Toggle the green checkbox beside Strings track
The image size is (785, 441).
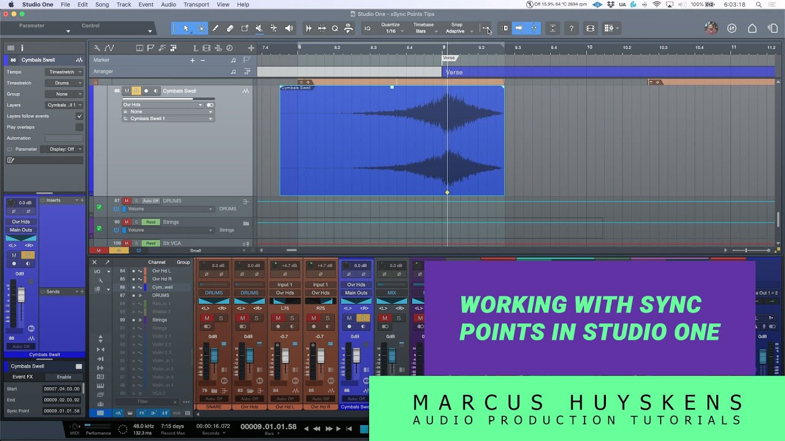pyautogui.click(x=99, y=228)
